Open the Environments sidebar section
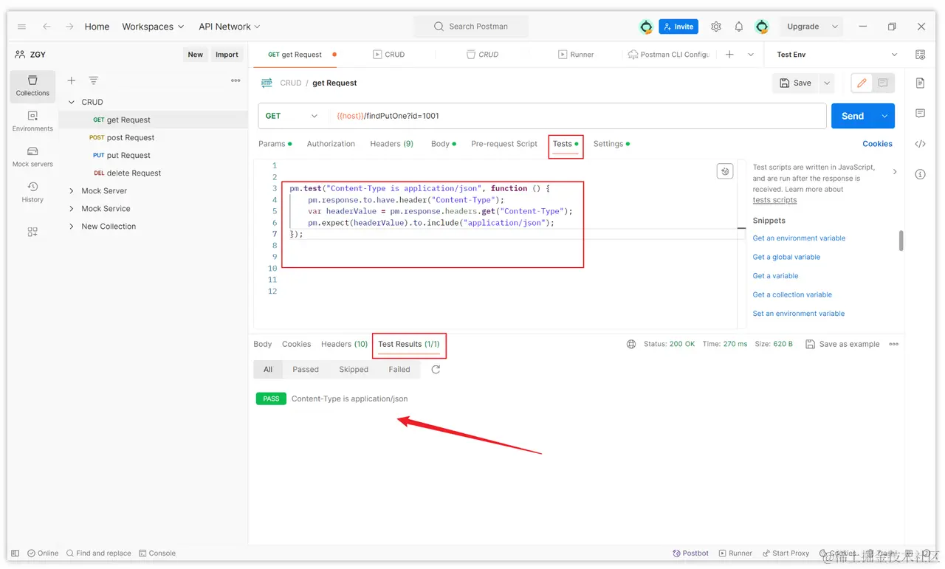945x569 pixels. tap(32, 121)
